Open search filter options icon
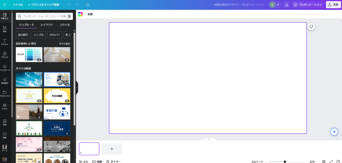Viewport: 342px width, 163px height. [x=69, y=16]
